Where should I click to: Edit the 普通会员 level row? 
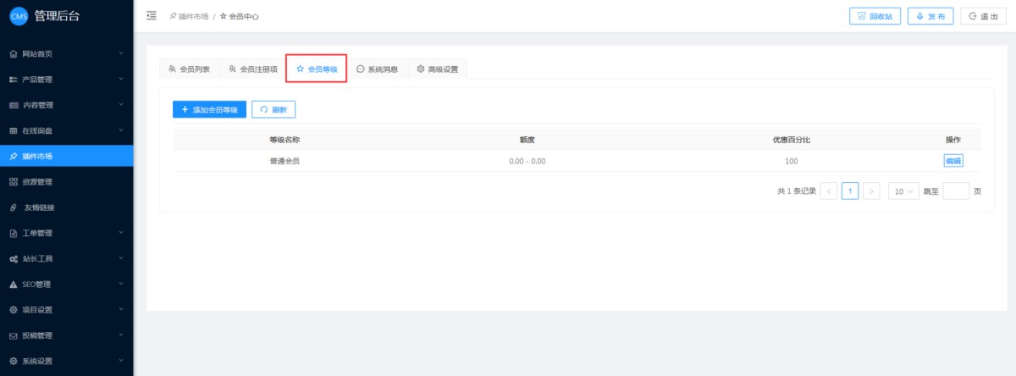pyautogui.click(x=953, y=161)
